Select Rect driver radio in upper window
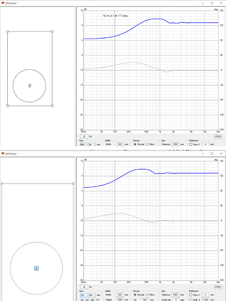The image size is (226, 301). click(147, 144)
